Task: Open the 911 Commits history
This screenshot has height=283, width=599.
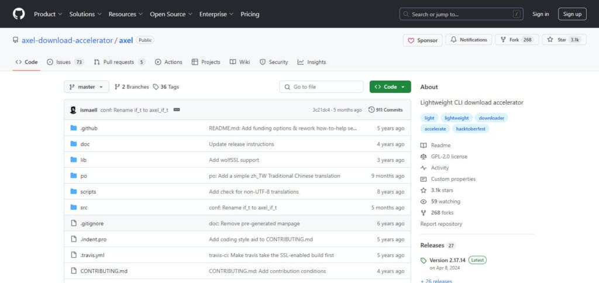Action: (x=385, y=110)
